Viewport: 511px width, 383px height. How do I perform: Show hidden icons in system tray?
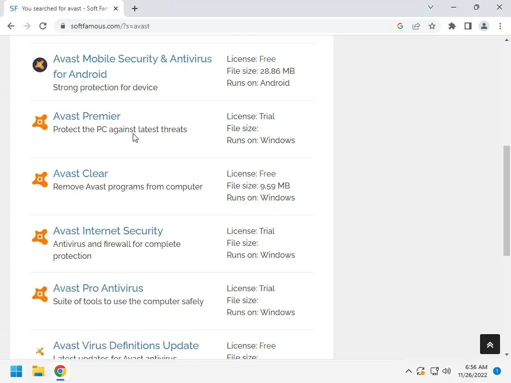(408, 371)
